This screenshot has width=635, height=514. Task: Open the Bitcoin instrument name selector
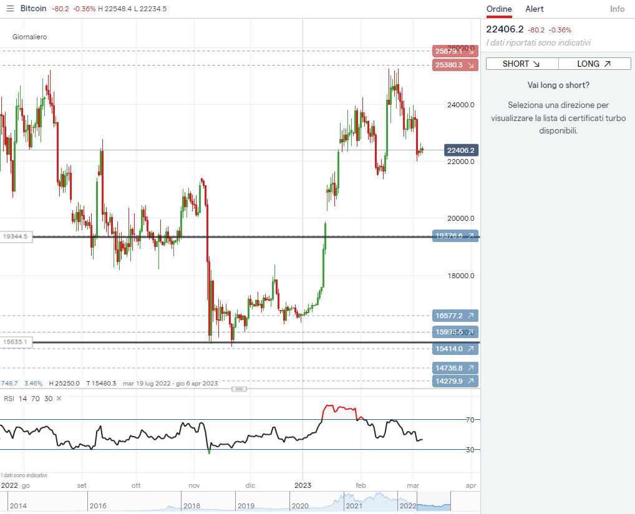33,9
